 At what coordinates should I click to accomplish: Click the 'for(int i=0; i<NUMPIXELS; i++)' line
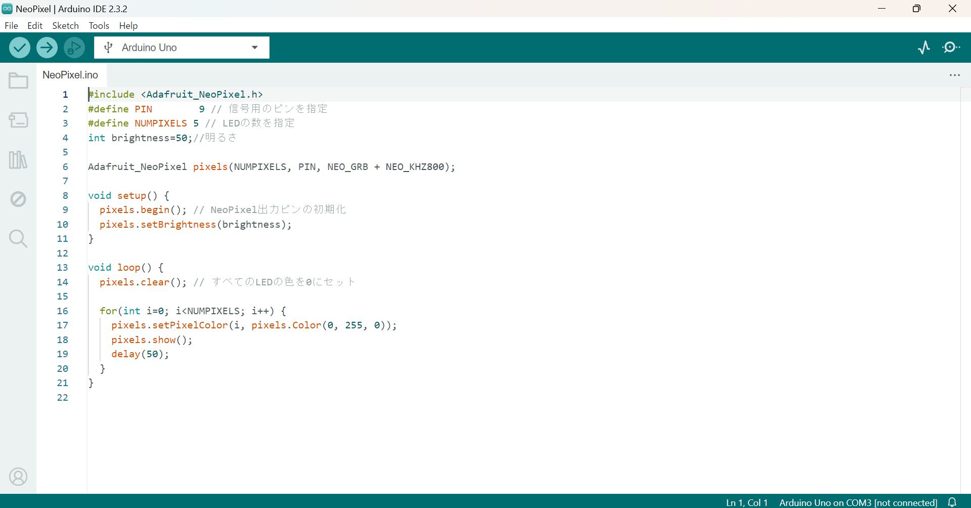[x=193, y=311]
